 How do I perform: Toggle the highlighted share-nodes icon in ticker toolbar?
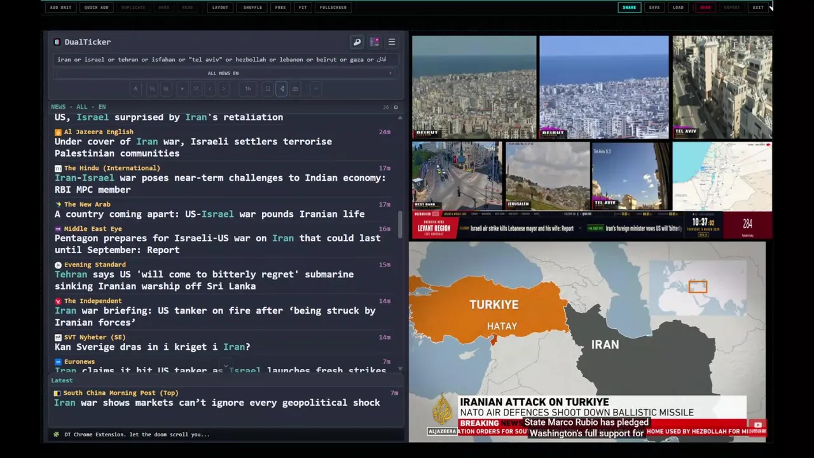pyautogui.click(x=282, y=89)
